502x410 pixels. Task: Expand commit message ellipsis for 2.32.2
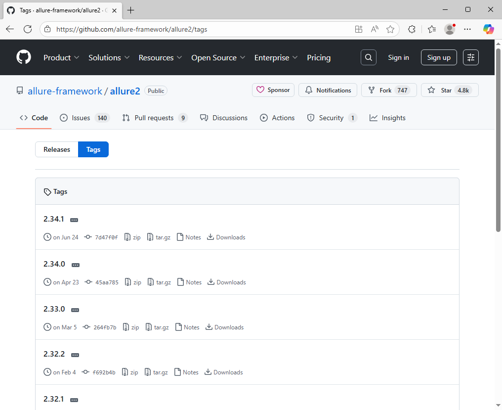[75, 355]
